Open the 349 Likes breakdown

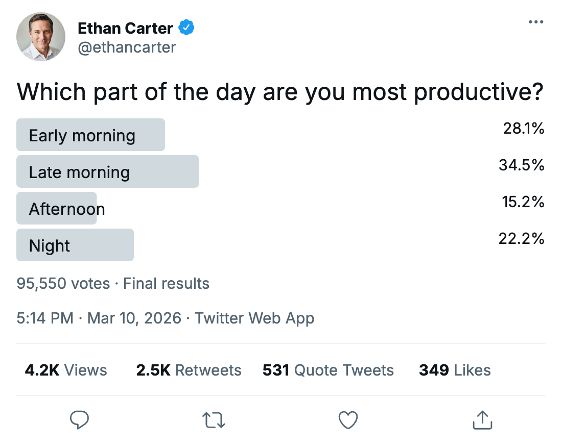pos(454,370)
